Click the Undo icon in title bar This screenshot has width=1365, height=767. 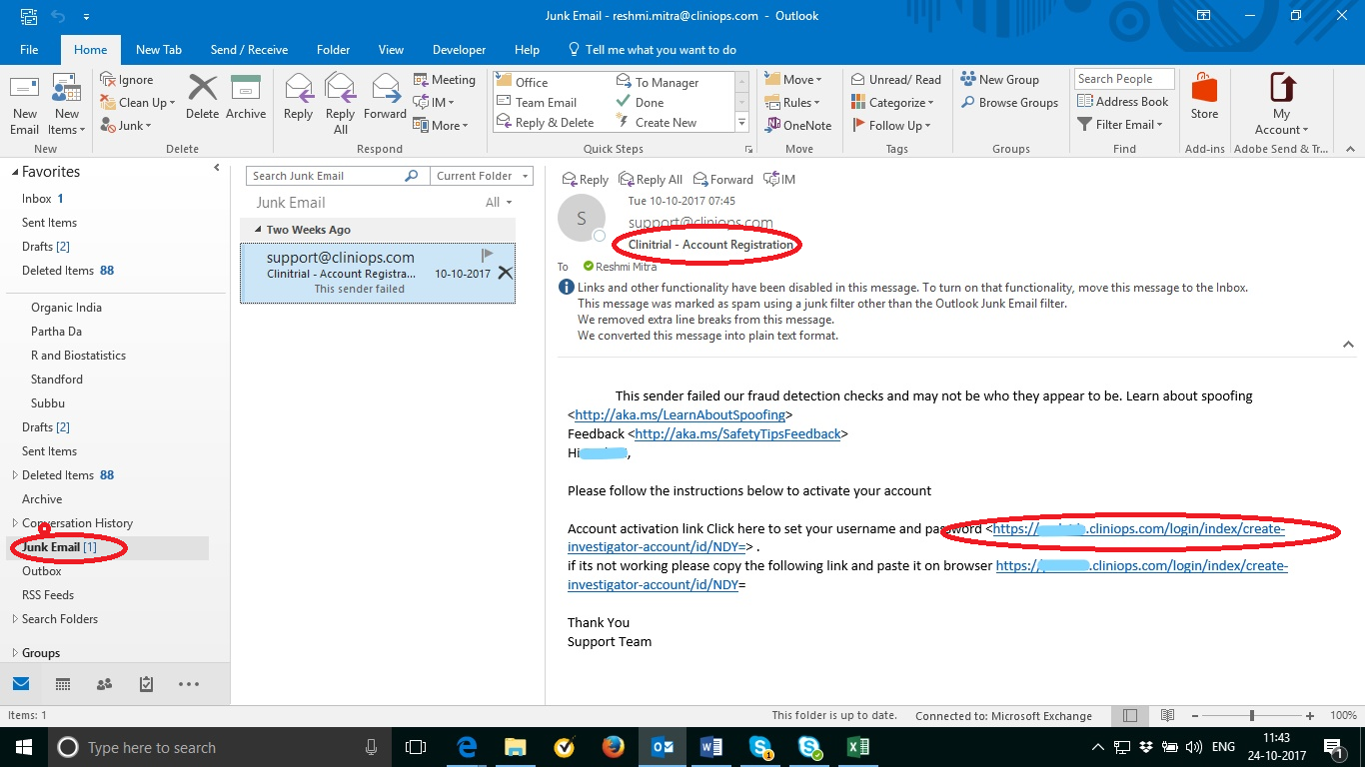click(x=58, y=16)
